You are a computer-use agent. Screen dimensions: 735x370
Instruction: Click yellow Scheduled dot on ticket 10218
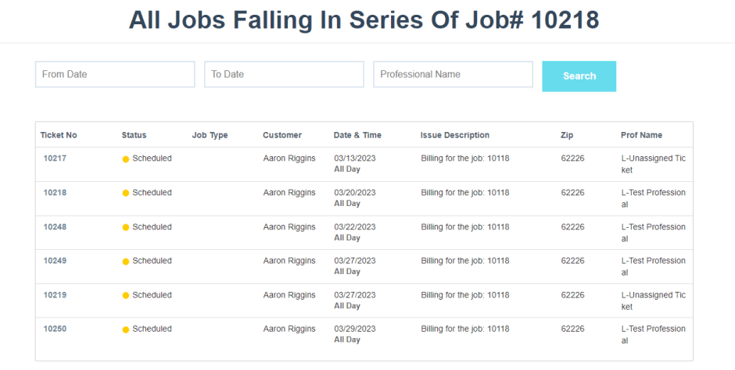(x=126, y=194)
